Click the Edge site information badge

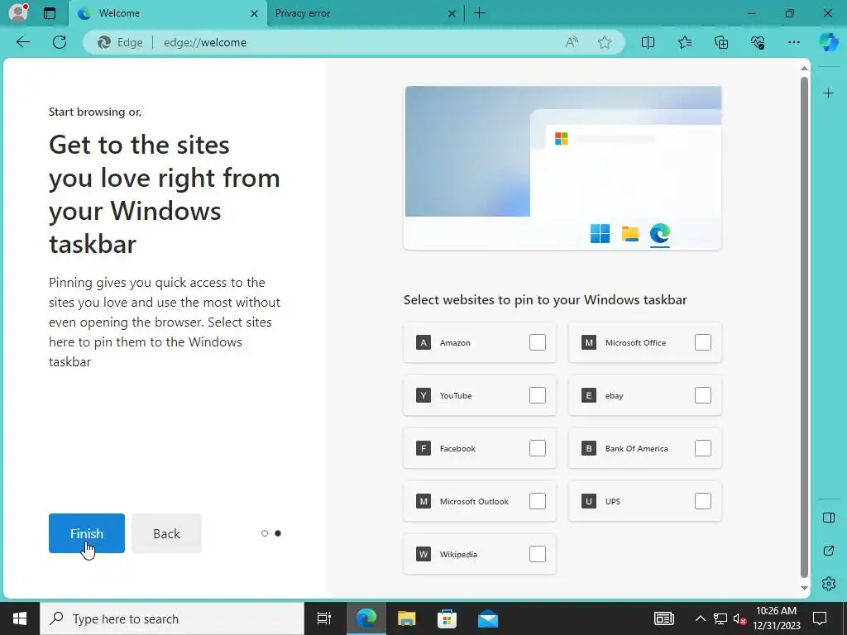click(120, 42)
